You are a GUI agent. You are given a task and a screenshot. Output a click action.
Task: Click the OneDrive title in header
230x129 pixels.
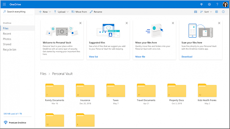[15, 4]
